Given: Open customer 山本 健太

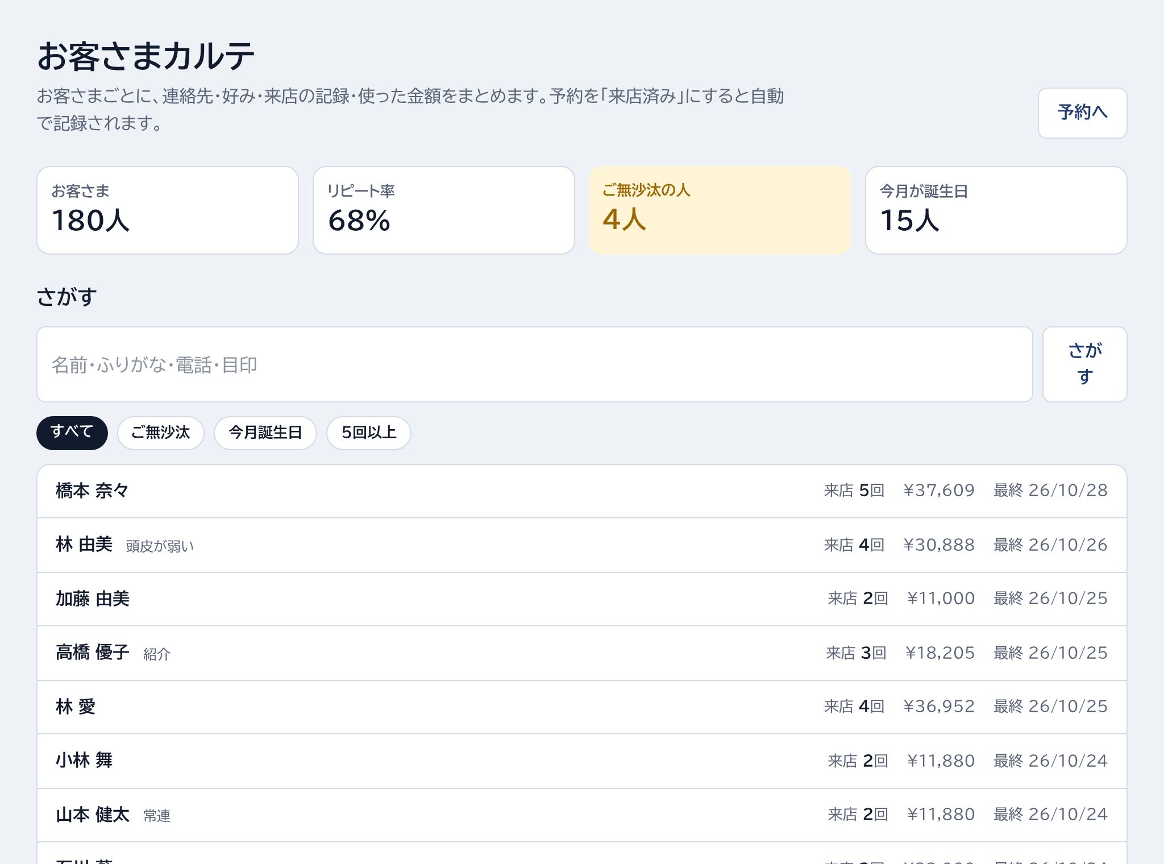Looking at the screenshot, I should click(582, 815).
